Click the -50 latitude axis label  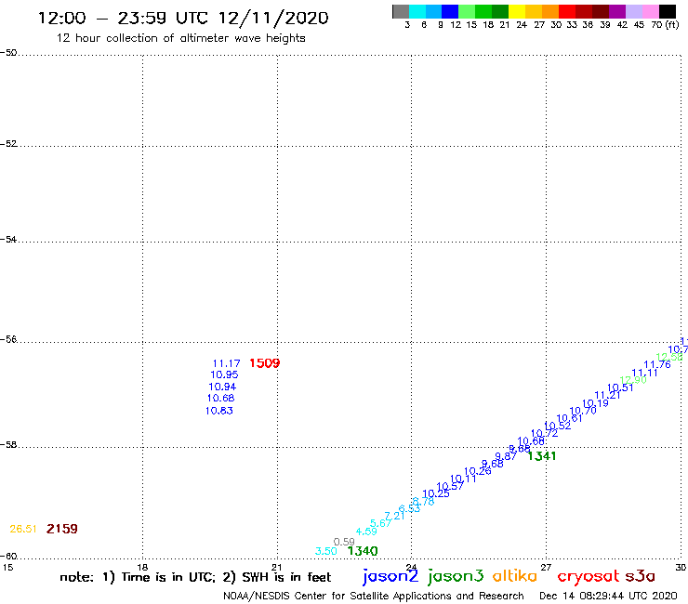point(8,53)
